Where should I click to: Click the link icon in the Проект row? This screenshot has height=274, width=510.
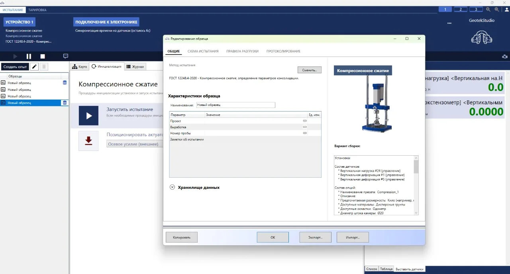[305, 121]
